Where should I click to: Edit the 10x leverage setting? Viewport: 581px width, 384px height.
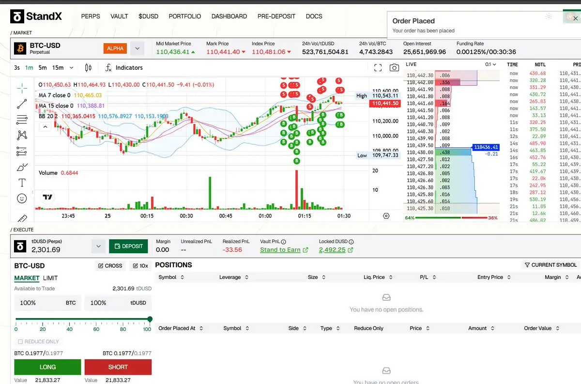pos(140,266)
